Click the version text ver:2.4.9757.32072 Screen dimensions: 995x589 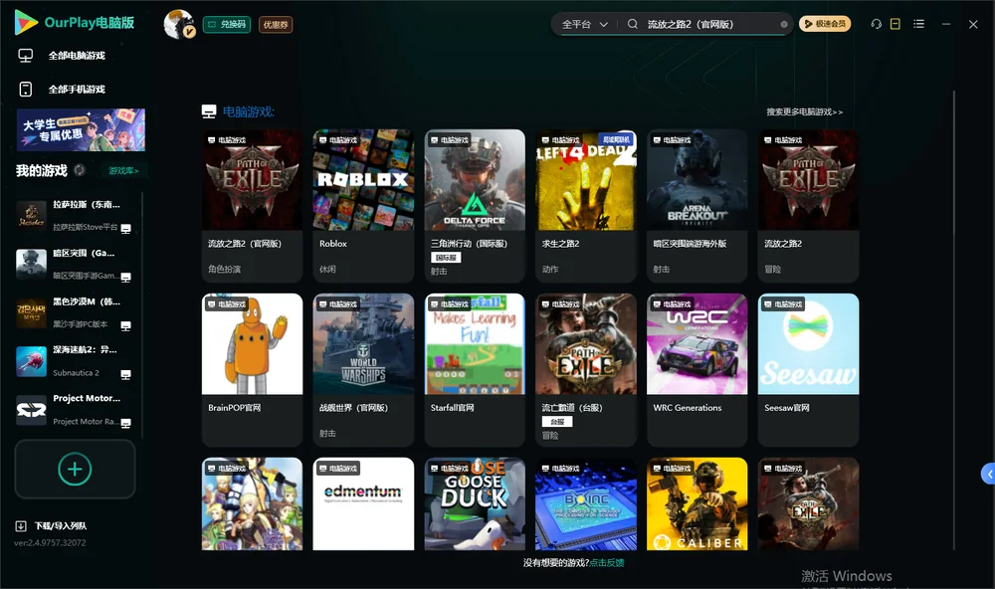coord(50,542)
